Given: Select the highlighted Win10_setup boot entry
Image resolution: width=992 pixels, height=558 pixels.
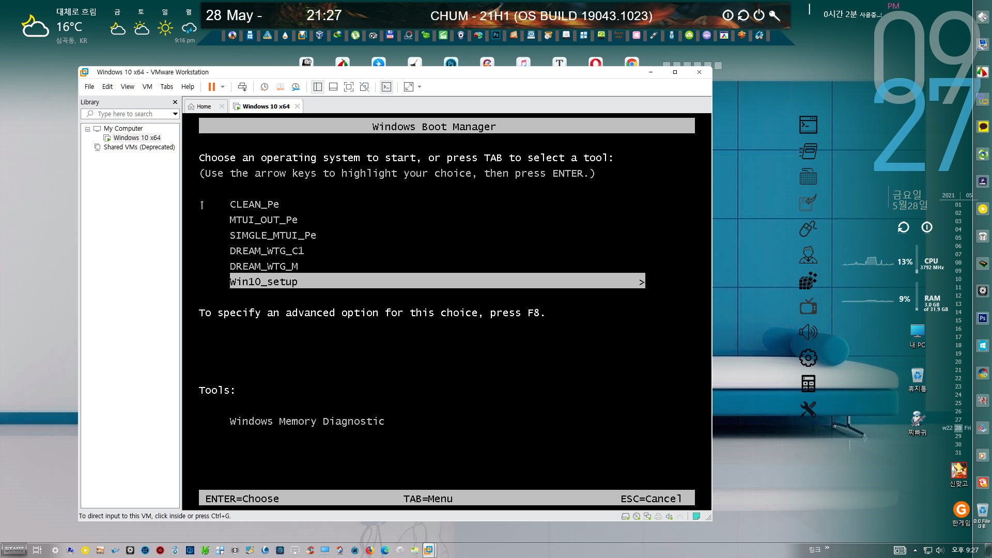Looking at the screenshot, I should 437,281.
